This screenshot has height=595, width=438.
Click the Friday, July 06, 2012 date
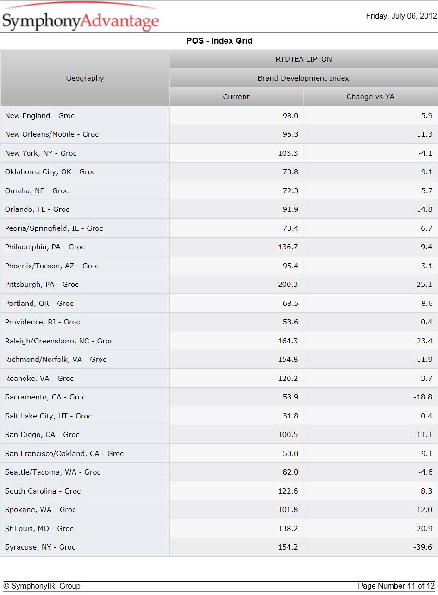(401, 16)
